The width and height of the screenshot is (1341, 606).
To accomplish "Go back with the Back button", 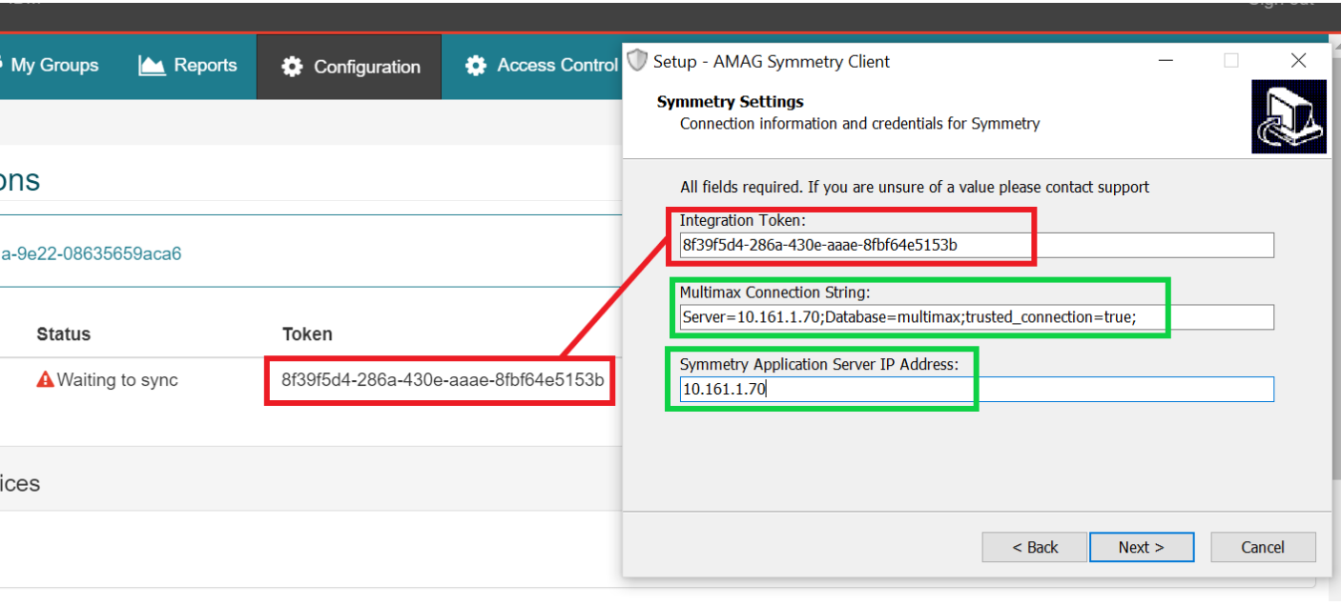I will tap(1035, 547).
